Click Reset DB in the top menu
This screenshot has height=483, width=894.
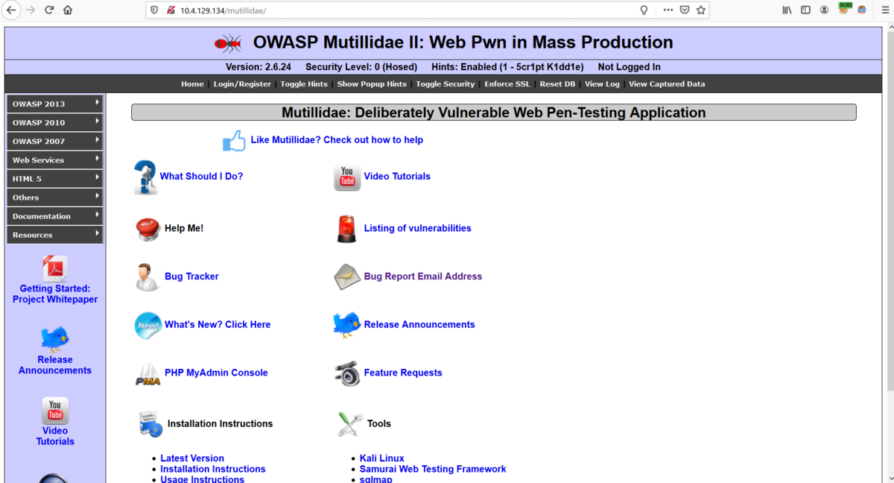coord(557,84)
